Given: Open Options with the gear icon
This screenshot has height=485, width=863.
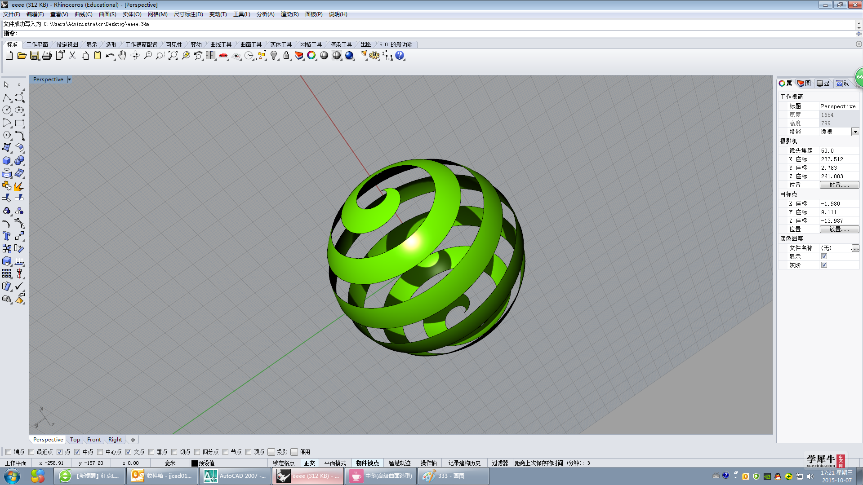Looking at the screenshot, I should [x=374, y=55].
